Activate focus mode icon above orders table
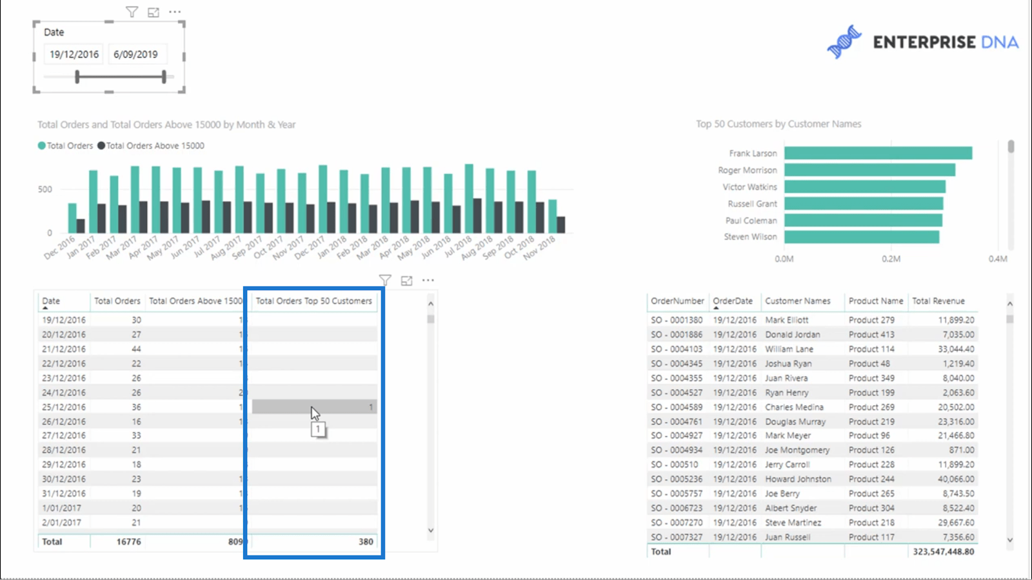 (x=407, y=280)
